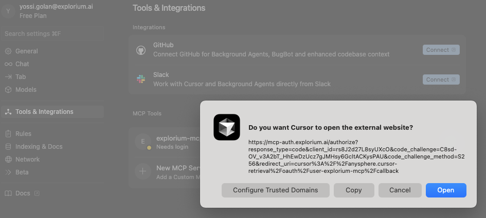The height and width of the screenshot is (218, 486).
Task: Click the Integrations section label
Action: 149,27
